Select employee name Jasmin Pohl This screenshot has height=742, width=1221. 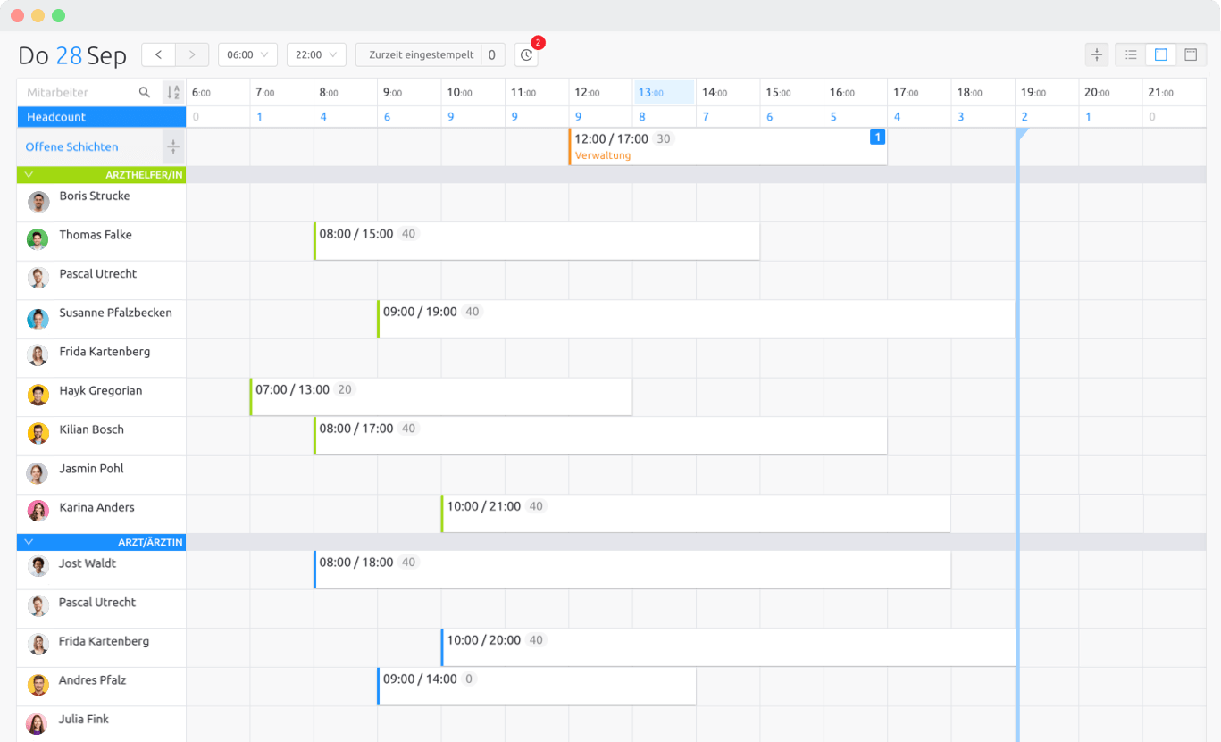pos(91,469)
